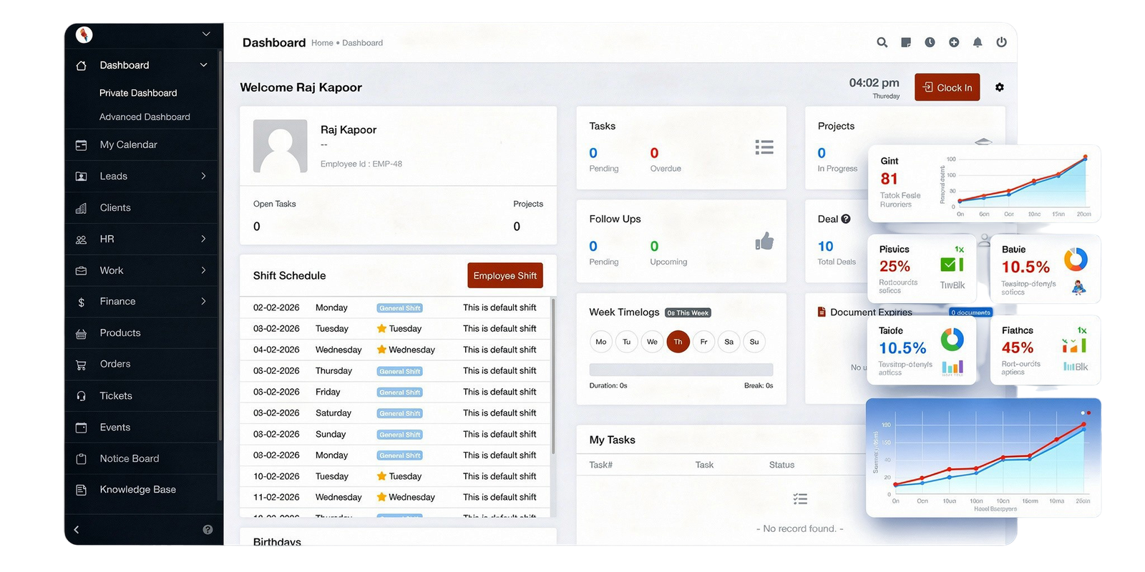Screen dimensions: 1145x572
Task: Expand the Leads sidebar submenu
Action: 203,176
